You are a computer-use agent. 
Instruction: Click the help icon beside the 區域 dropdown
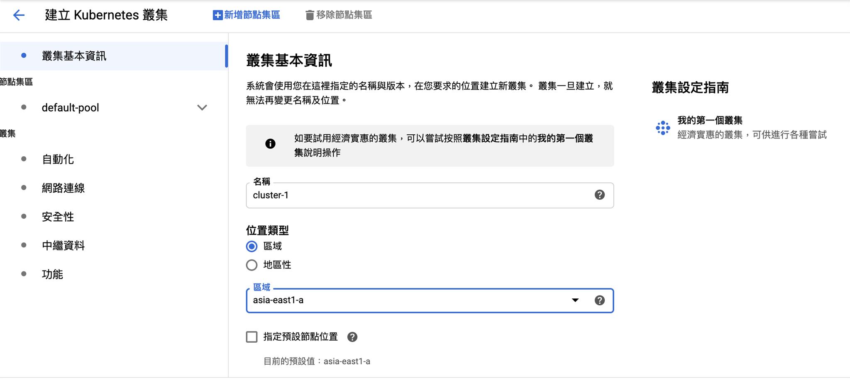[x=599, y=300]
